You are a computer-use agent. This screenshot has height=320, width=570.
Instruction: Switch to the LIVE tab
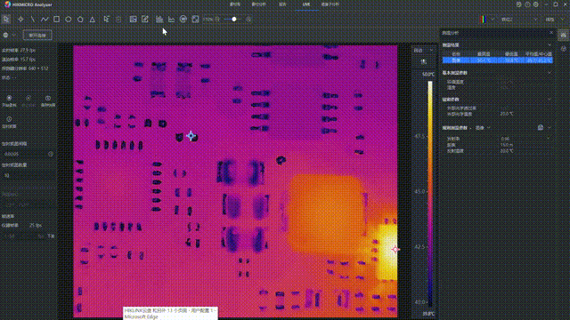306,4
